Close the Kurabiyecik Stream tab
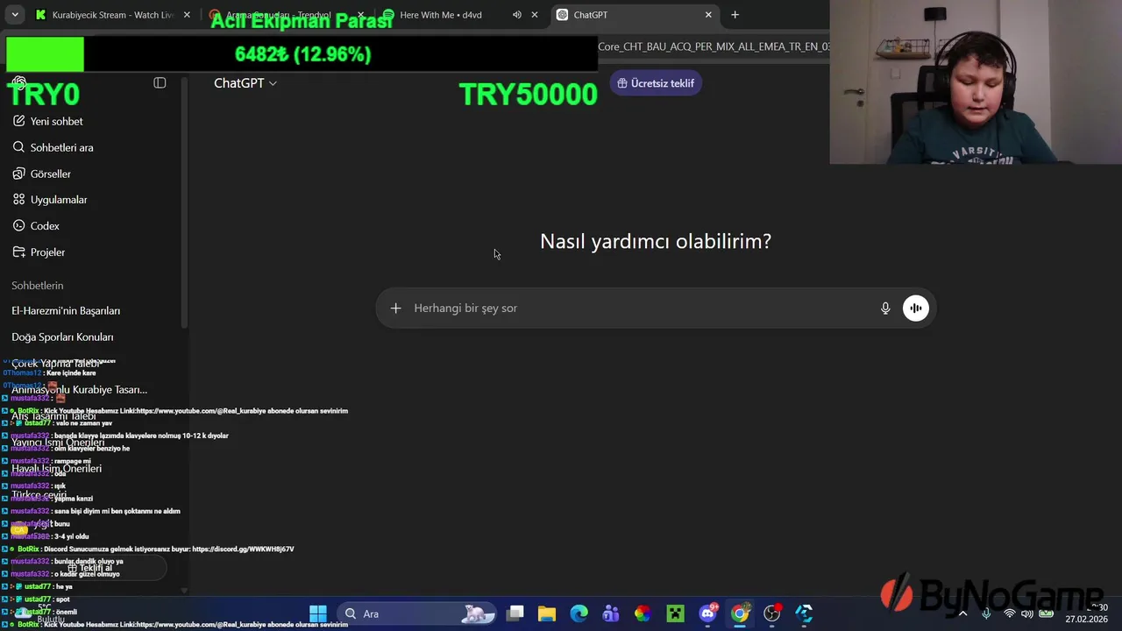 (187, 15)
